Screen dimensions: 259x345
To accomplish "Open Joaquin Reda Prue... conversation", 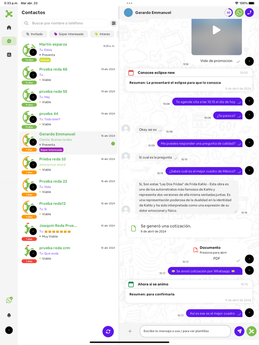I will point(68,232).
